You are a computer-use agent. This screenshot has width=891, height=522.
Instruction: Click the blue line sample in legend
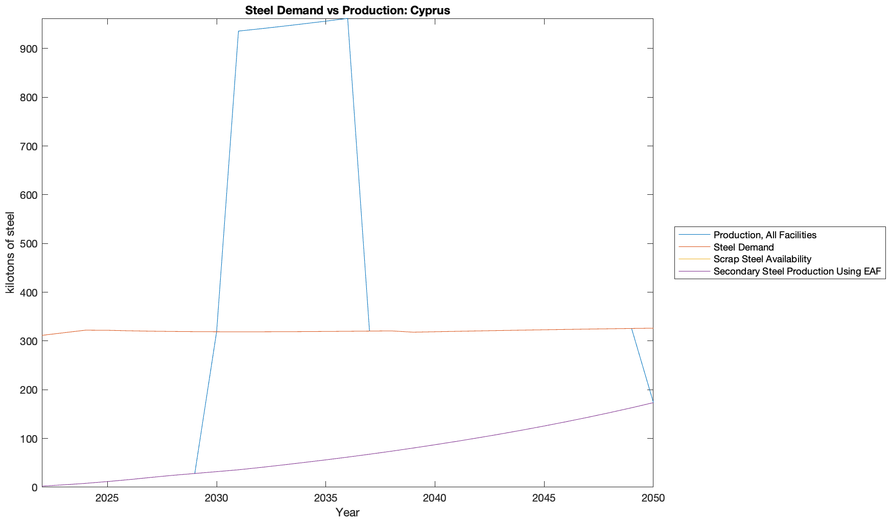point(694,235)
